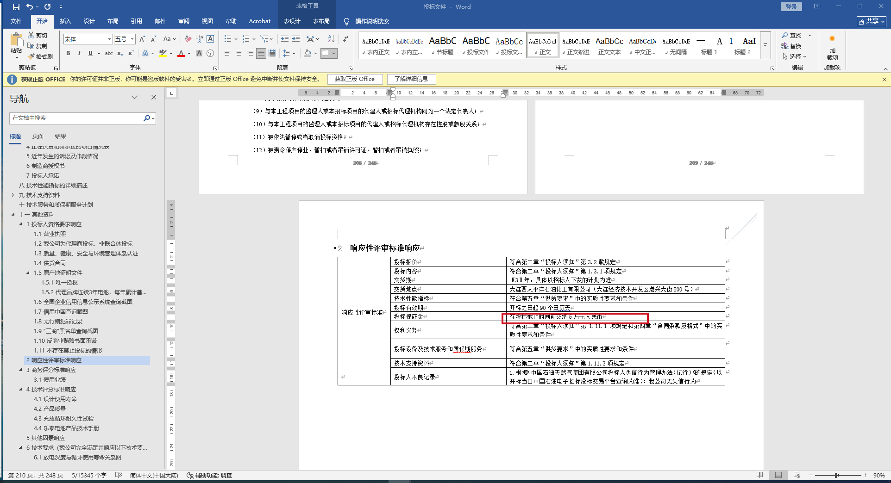Image resolution: width=891 pixels, height=483 pixels.
Task: Toggle Superscript formatting
Action: 131,53
